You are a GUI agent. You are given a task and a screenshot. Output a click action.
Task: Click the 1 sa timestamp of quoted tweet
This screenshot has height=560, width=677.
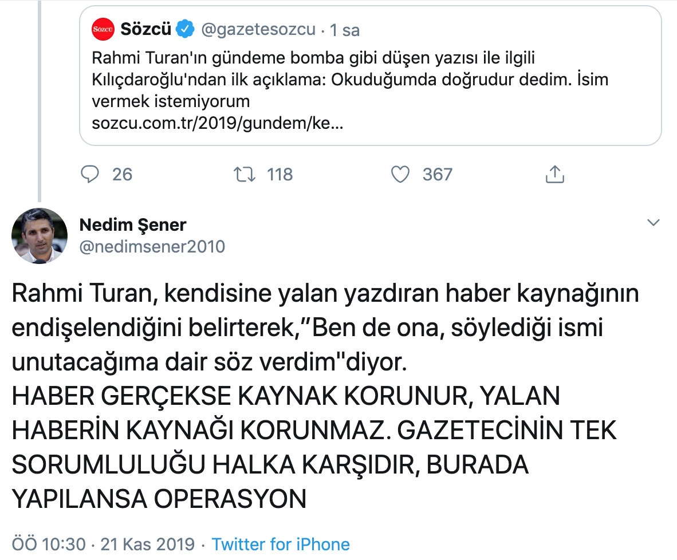345,30
